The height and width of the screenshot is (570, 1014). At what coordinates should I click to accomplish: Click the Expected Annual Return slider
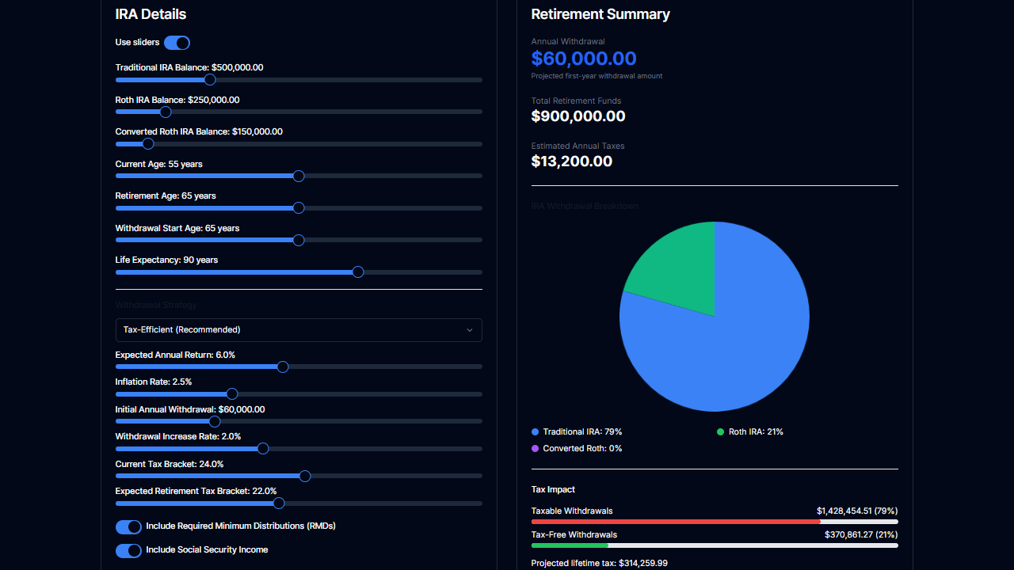click(x=283, y=367)
